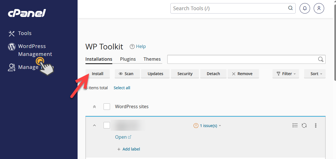Open the notifications bell

305,8
